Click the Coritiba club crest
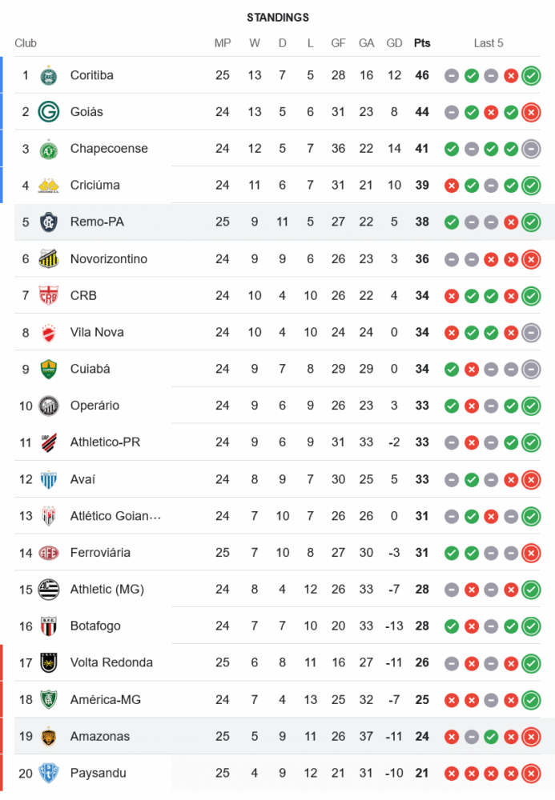Screen dimensions: 555x800 [x=49, y=75]
